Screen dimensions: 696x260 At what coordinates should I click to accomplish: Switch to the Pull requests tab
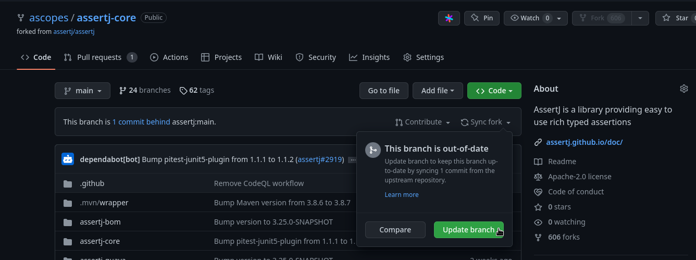point(100,57)
